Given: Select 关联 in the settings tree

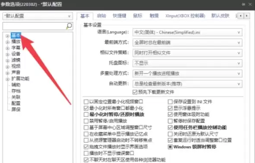Looking at the screenshot, I should click(x=16, y=97).
